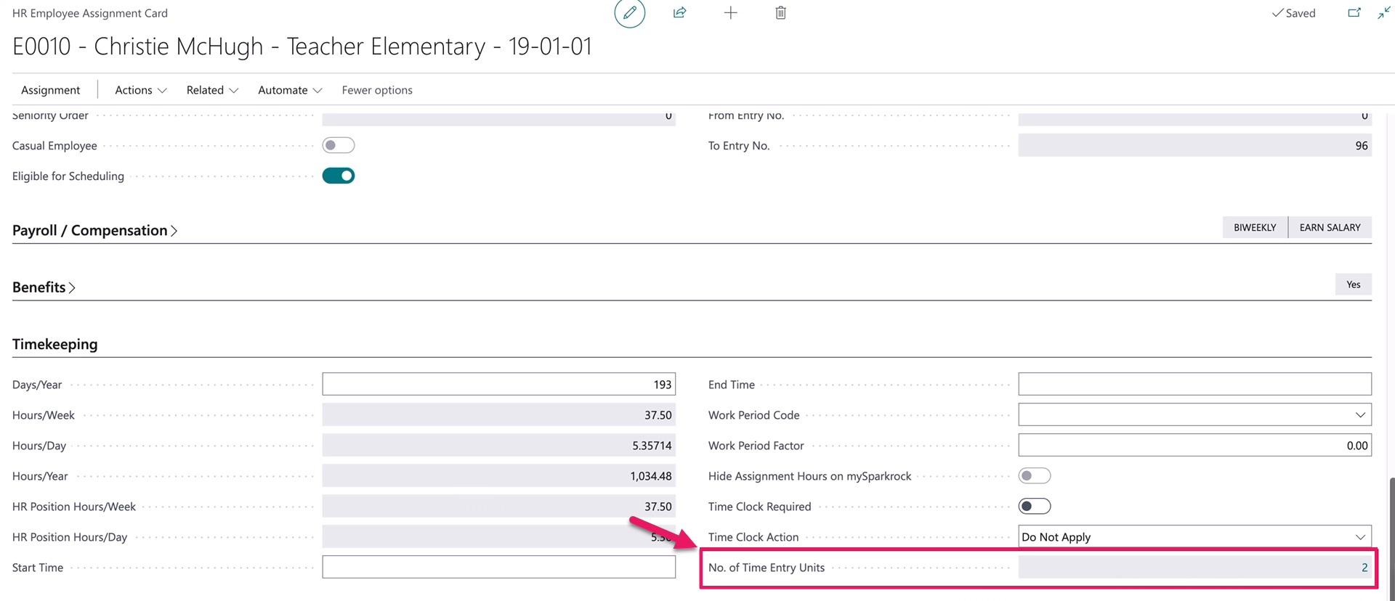This screenshot has height=601, width=1395.
Task: Click the HR Employee Assignment Card caption
Action: click(90, 13)
